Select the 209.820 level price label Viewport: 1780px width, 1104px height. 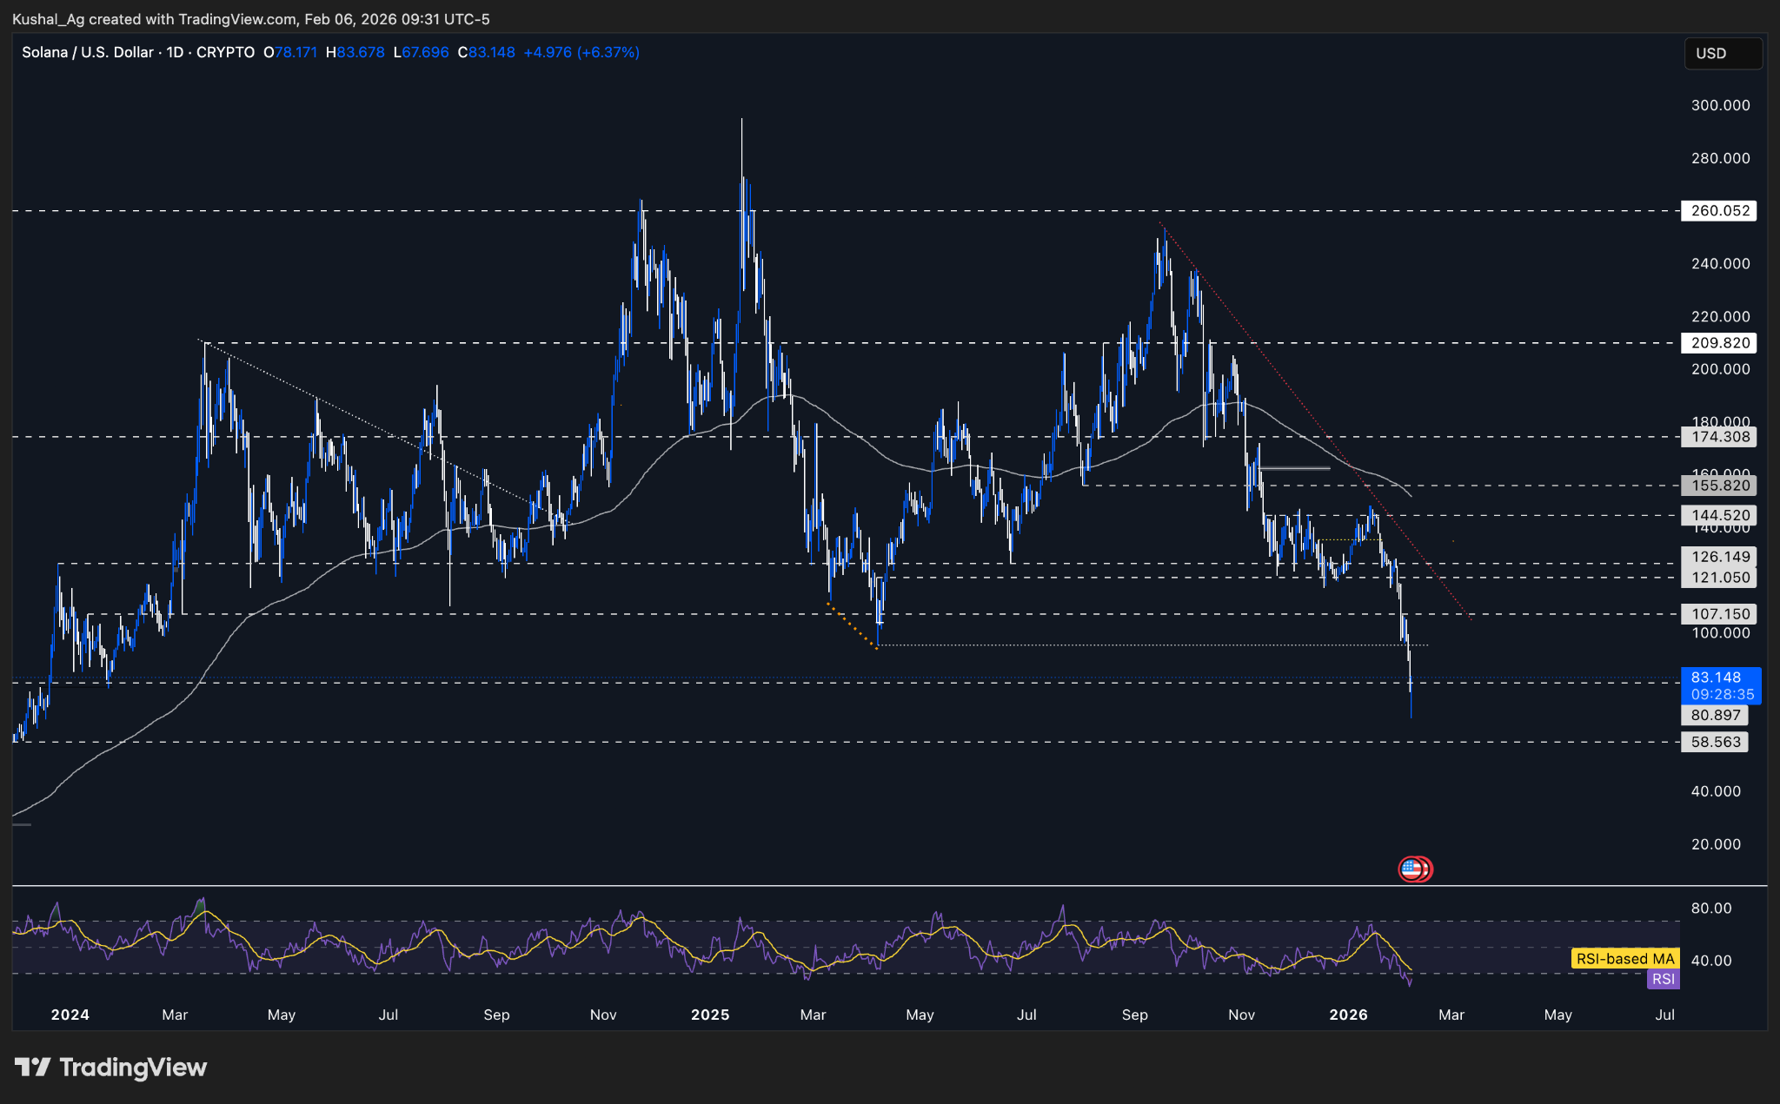click(x=1718, y=343)
